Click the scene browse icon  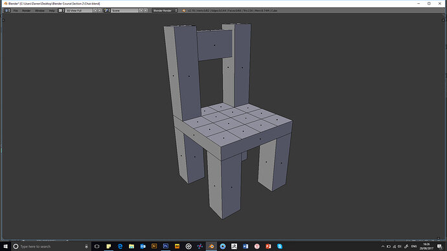tap(107, 10)
